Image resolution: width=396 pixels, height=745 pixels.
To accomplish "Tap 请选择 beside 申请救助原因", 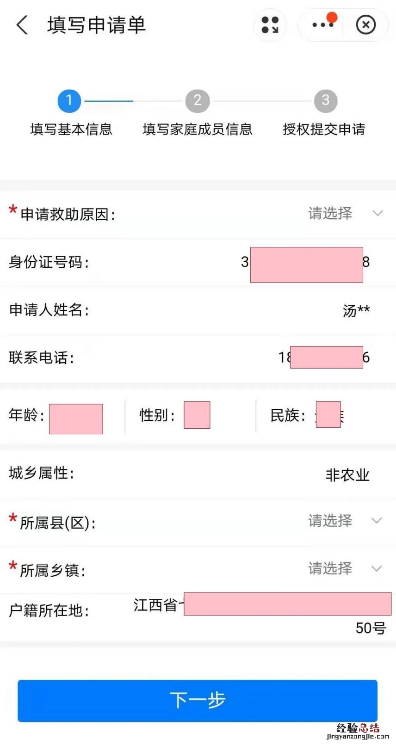I will tap(330, 213).
